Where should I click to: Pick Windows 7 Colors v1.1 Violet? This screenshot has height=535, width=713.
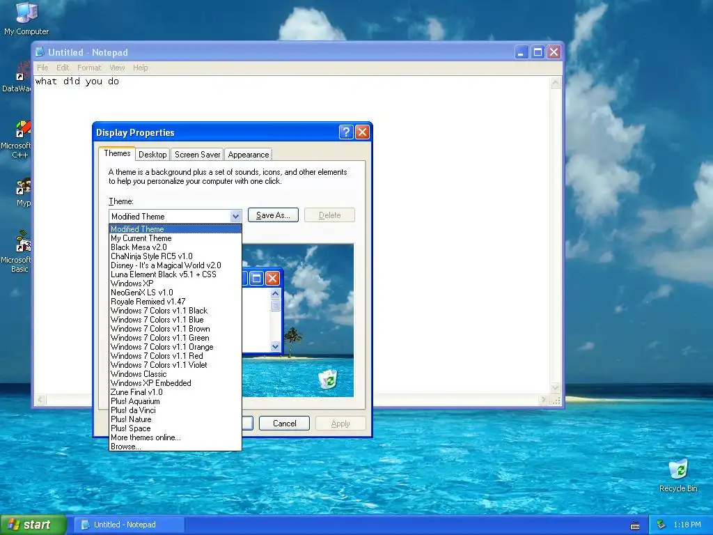point(175,365)
